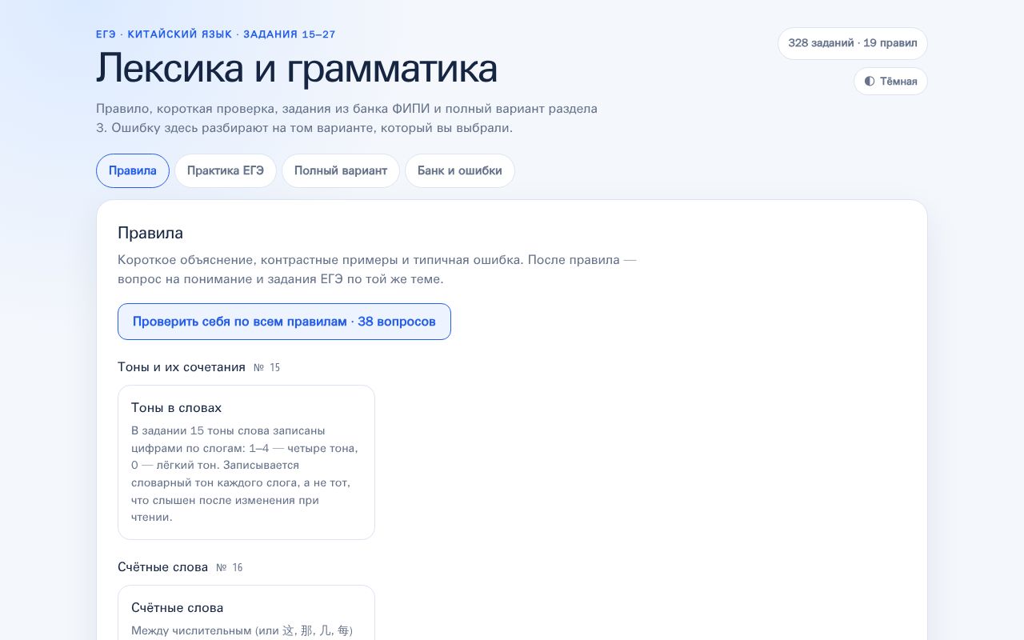Click the 328 заданий · 19 правил badge
This screenshot has height=640, width=1024.
coord(853,43)
